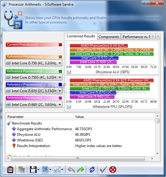This screenshot has height=177, width=166.
Task: Click the line graph chart icon
Action: [57, 170]
